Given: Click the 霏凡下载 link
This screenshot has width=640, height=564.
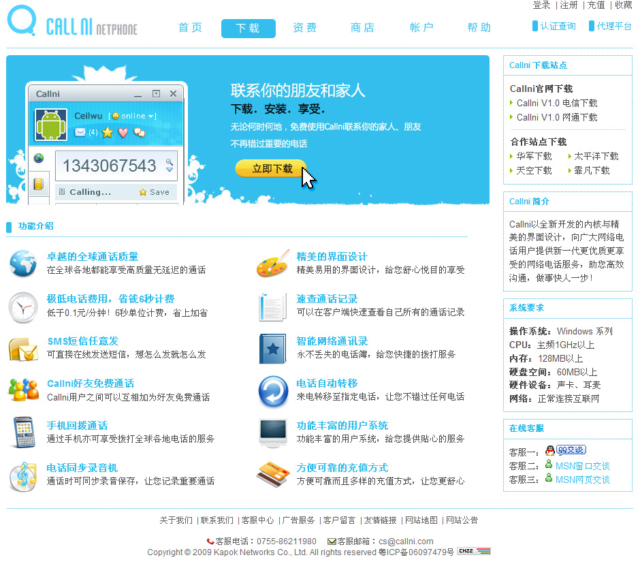Looking at the screenshot, I should 592,170.
